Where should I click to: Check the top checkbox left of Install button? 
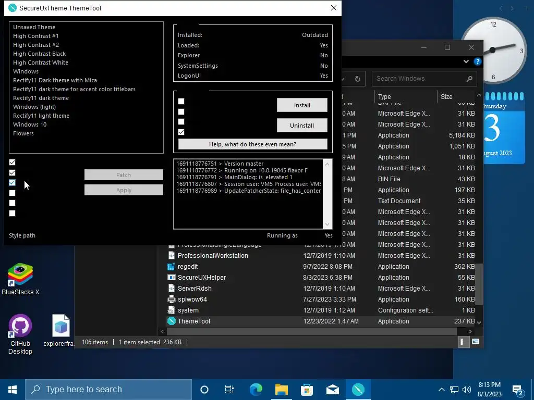coord(181,102)
